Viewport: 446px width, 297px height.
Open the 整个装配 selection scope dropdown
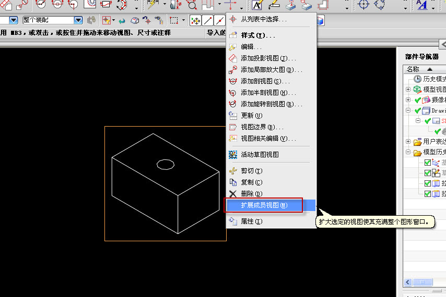click(x=78, y=20)
